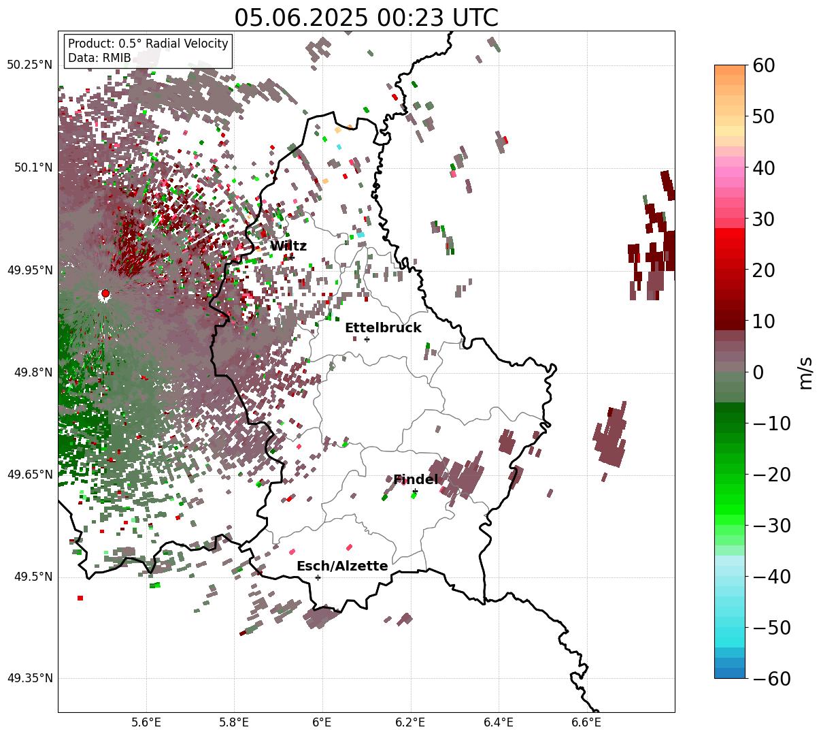
Task: Click the 50.25°N latitude label
Action: 30,65
